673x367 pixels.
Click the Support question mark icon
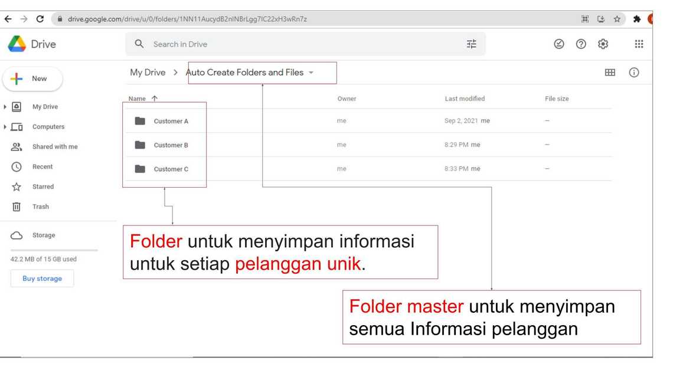coord(581,44)
